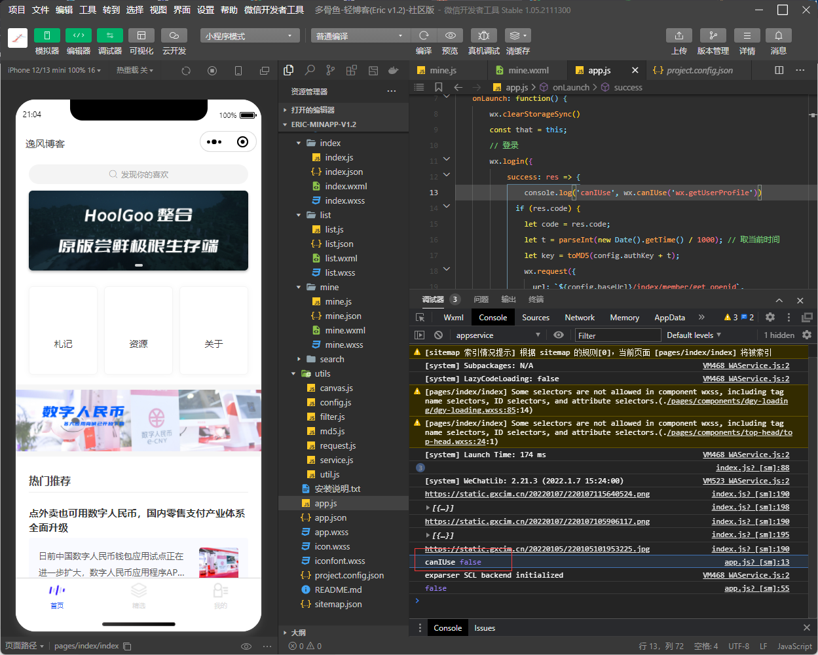Open the 清缓存 clear cache dropdown
This screenshot has width=818, height=655.
518,35
